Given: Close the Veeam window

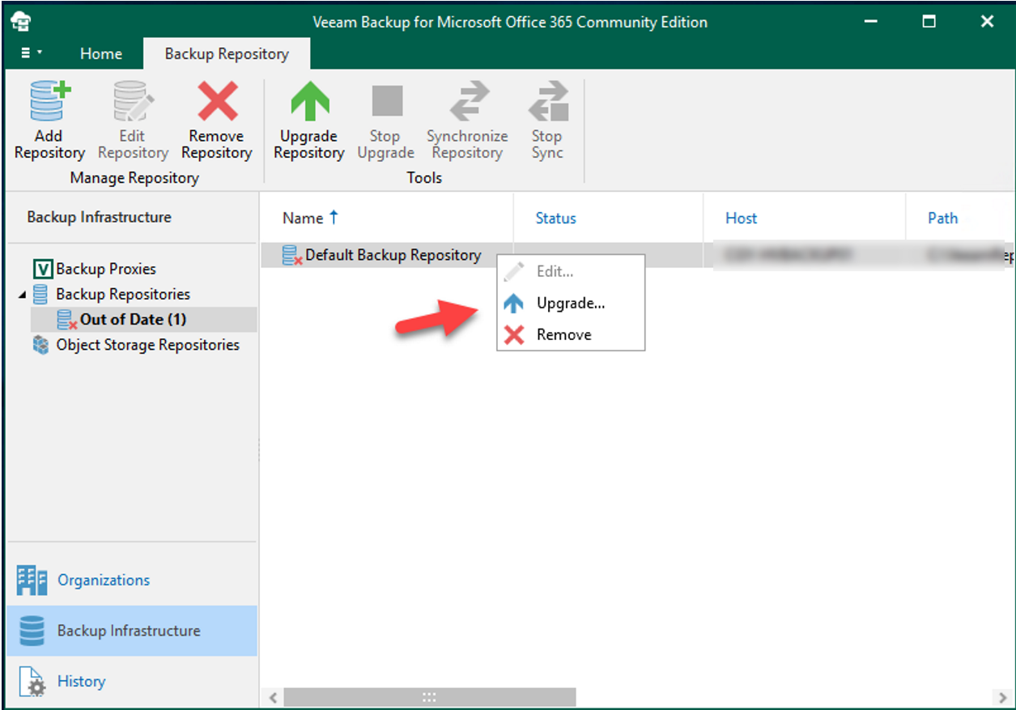Looking at the screenshot, I should point(987,22).
